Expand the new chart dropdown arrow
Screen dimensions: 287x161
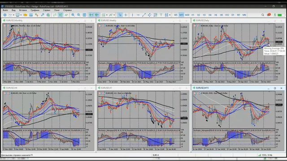(14, 15)
